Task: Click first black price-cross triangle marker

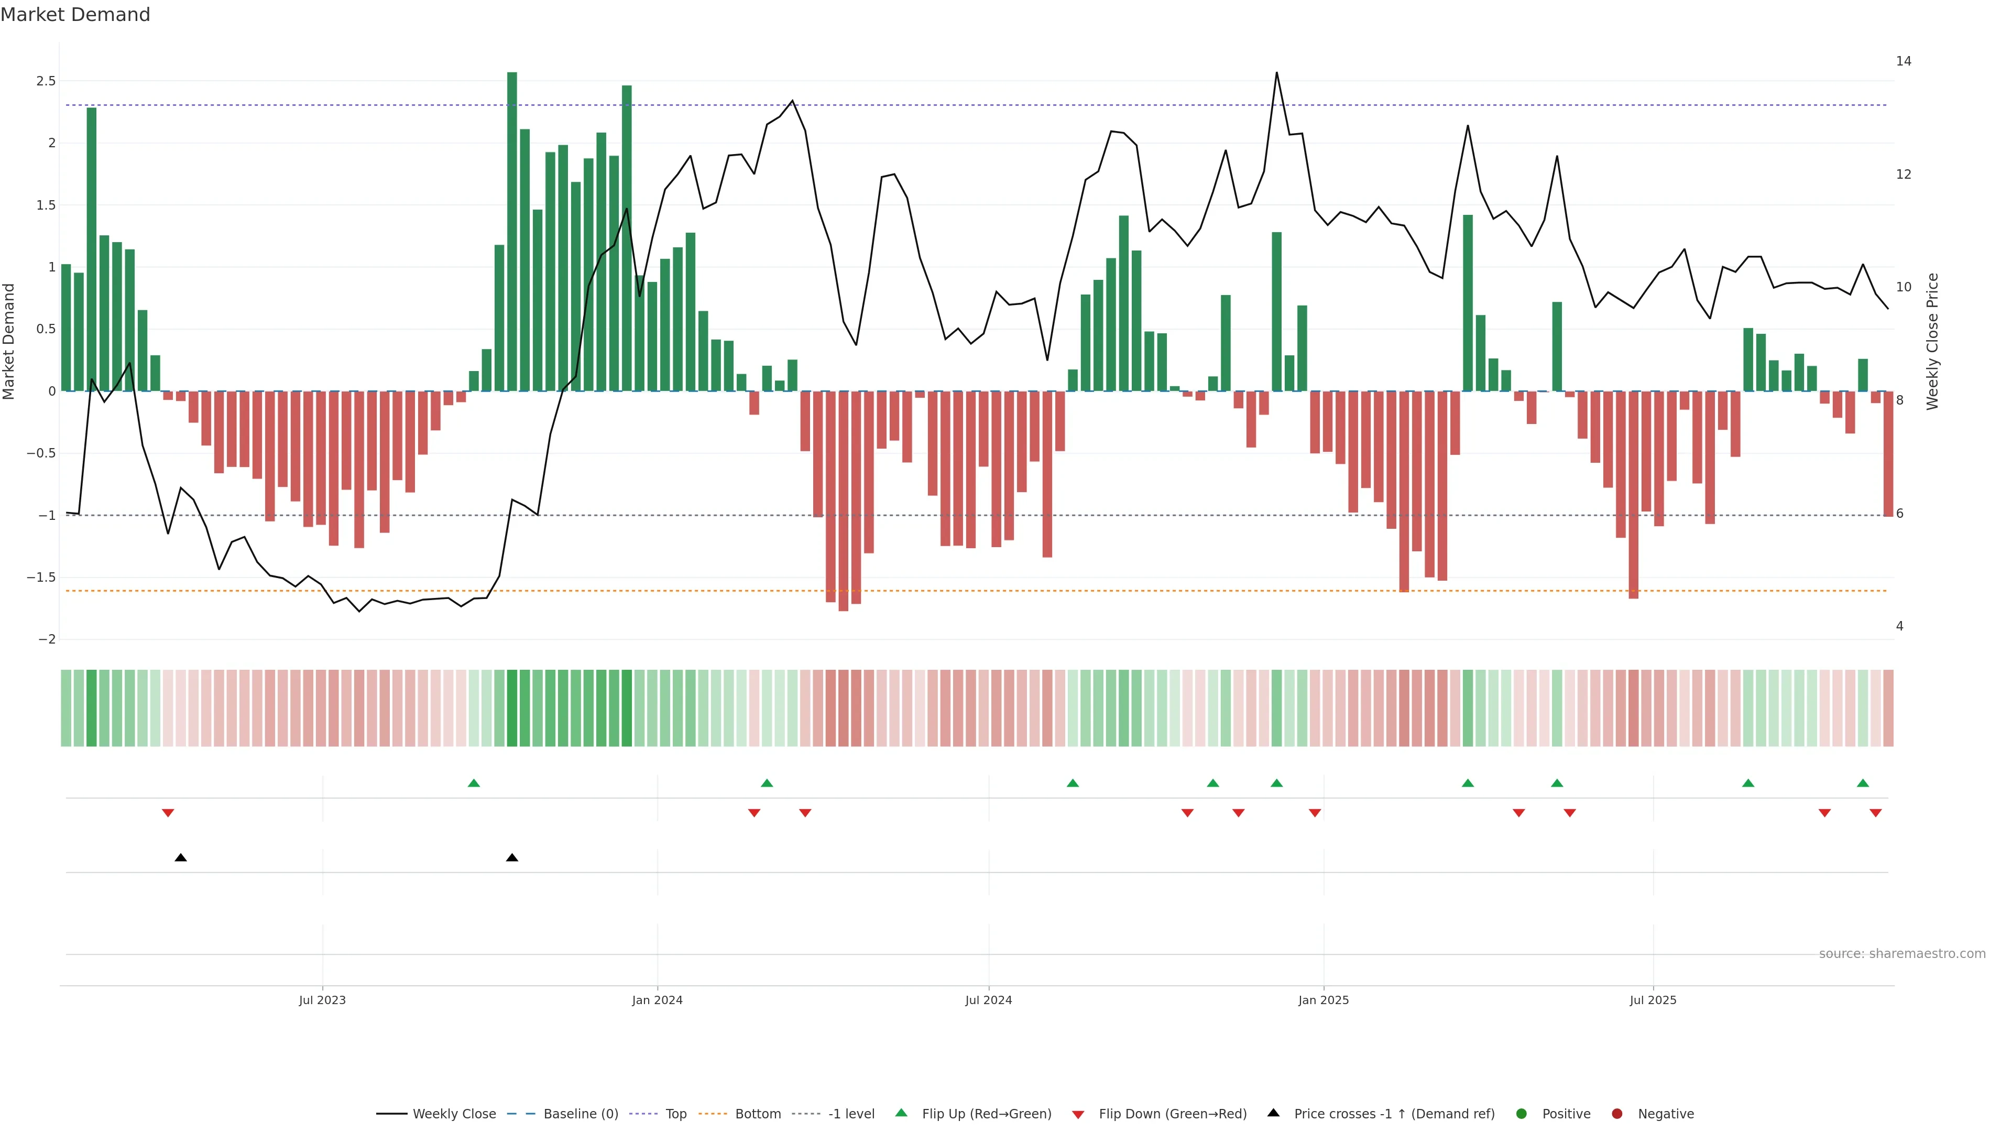Action: click(x=180, y=858)
